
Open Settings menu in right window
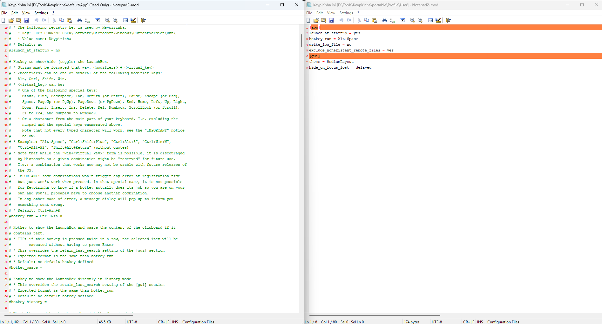(x=346, y=13)
